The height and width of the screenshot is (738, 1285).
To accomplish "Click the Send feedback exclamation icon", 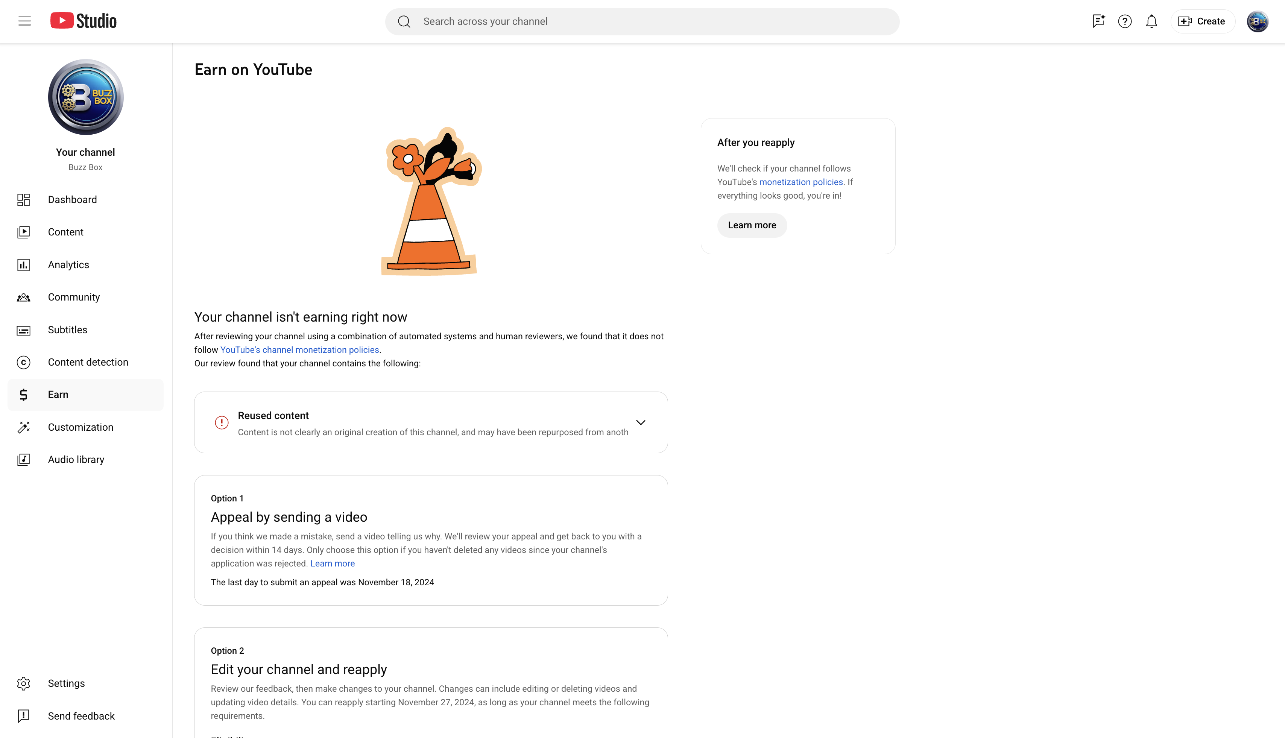I will click(23, 716).
